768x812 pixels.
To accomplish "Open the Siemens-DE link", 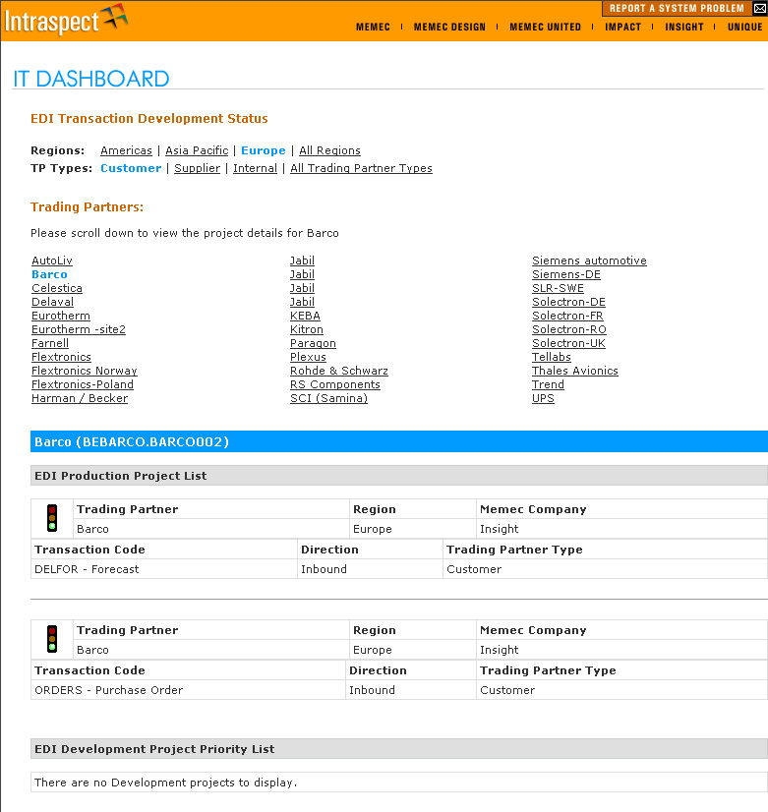I will pos(566,274).
